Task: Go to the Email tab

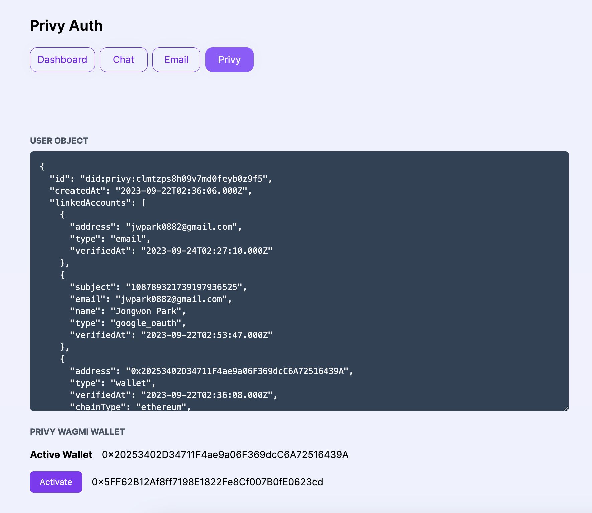Action: [176, 60]
